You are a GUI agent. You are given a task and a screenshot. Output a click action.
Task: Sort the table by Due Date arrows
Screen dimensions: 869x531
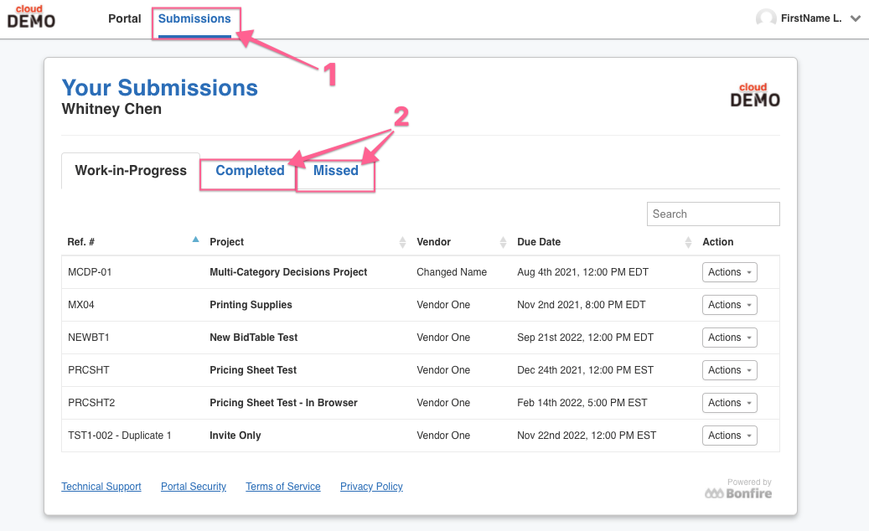click(688, 242)
